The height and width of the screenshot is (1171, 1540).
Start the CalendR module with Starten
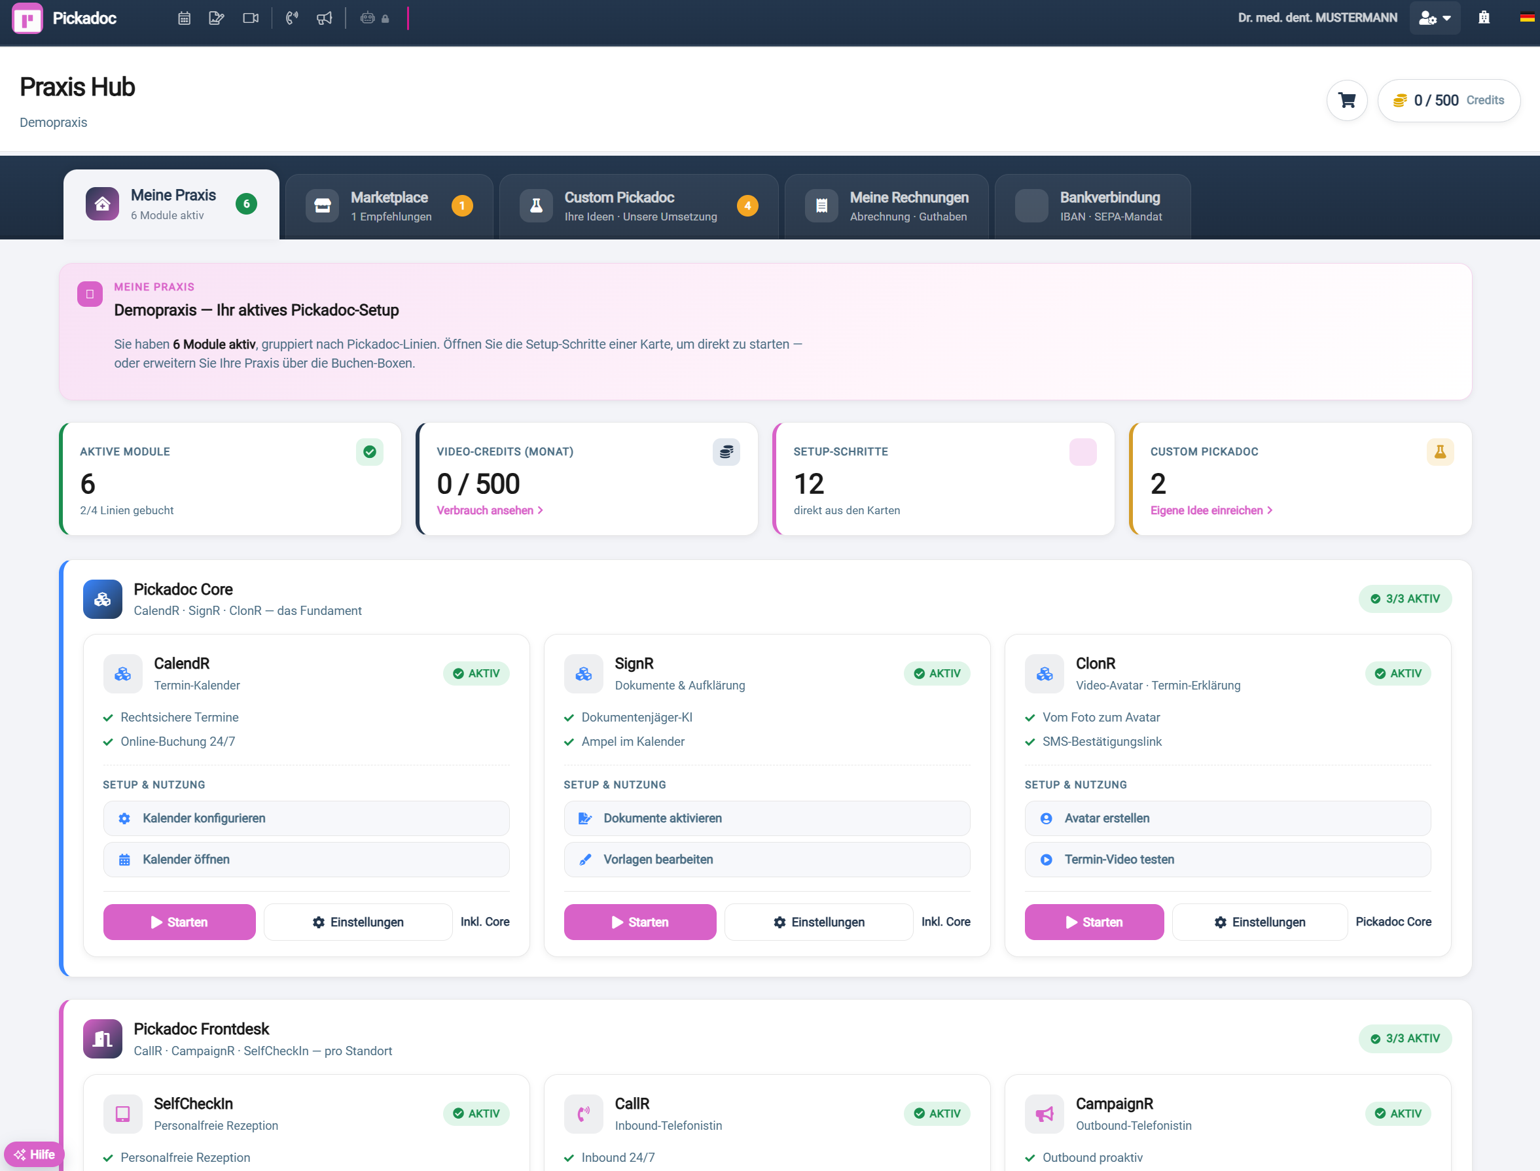(179, 922)
